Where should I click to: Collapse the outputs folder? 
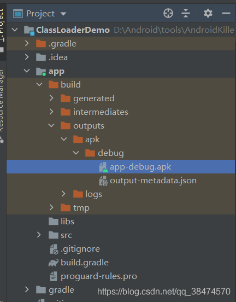(51, 126)
